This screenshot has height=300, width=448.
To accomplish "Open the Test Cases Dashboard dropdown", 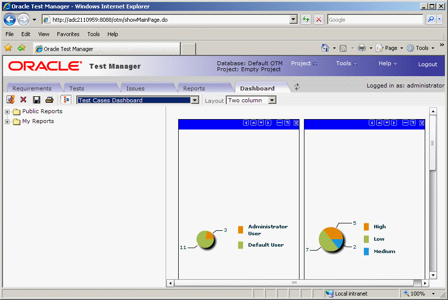I will [x=195, y=100].
